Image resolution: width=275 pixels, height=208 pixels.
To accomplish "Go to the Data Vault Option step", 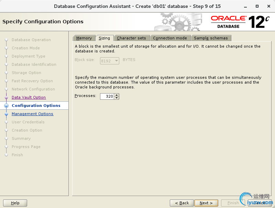I will coord(29,97).
